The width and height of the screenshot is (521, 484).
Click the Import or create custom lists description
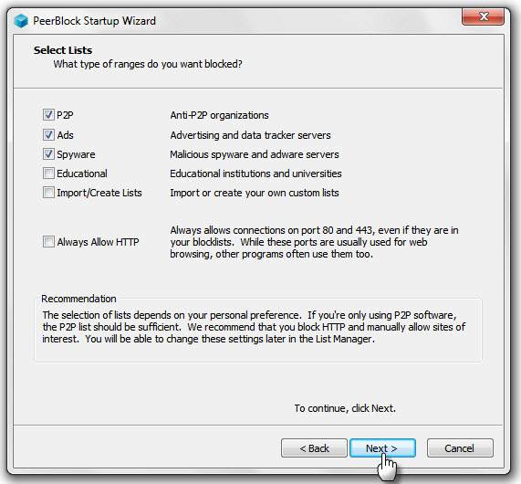tap(255, 193)
